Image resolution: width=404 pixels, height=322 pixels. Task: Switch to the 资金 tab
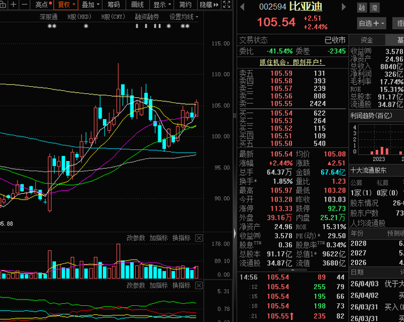(x=367, y=40)
